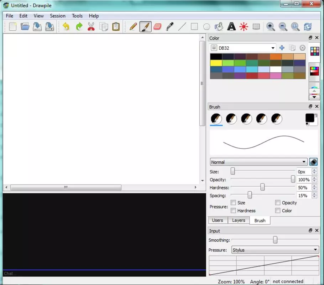Image resolution: width=324 pixels, height=285 pixels.
Task: Switch to the color sliders view
Action: tap(314, 71)
